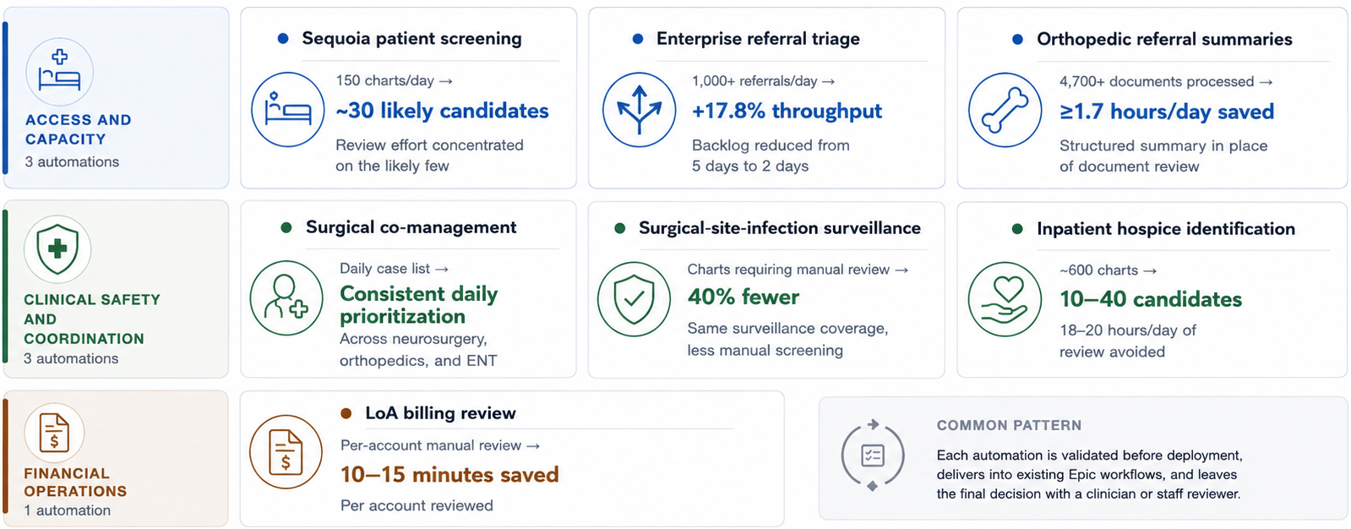Click the 10–15 minutes saved headline
The width and height of the screenshot is (1351, 529).
coord(449,475)
